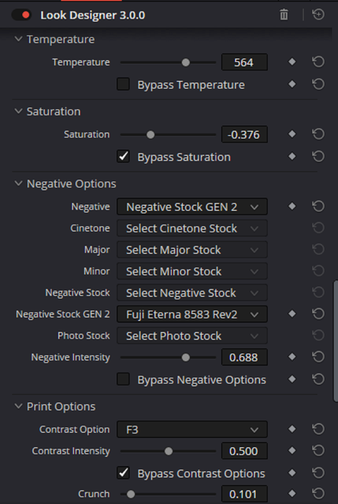Tick Bypass Negative Options checkbox

(x=123, y=379)
